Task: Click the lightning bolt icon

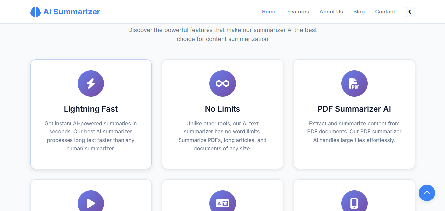Action: coord(91,83)
